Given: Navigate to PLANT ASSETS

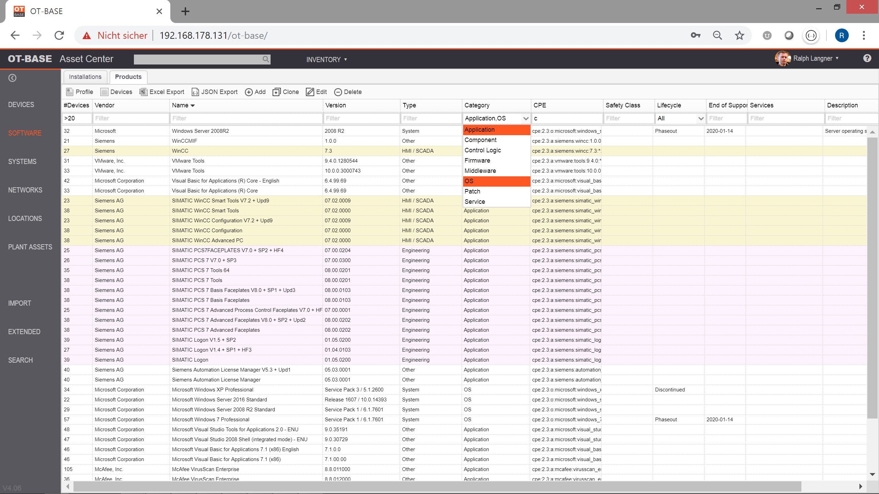Looking at the screenshot, I should tap(30, 247).
